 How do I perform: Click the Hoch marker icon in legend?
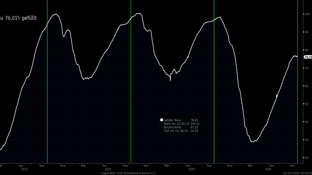(x=162, y=124)
